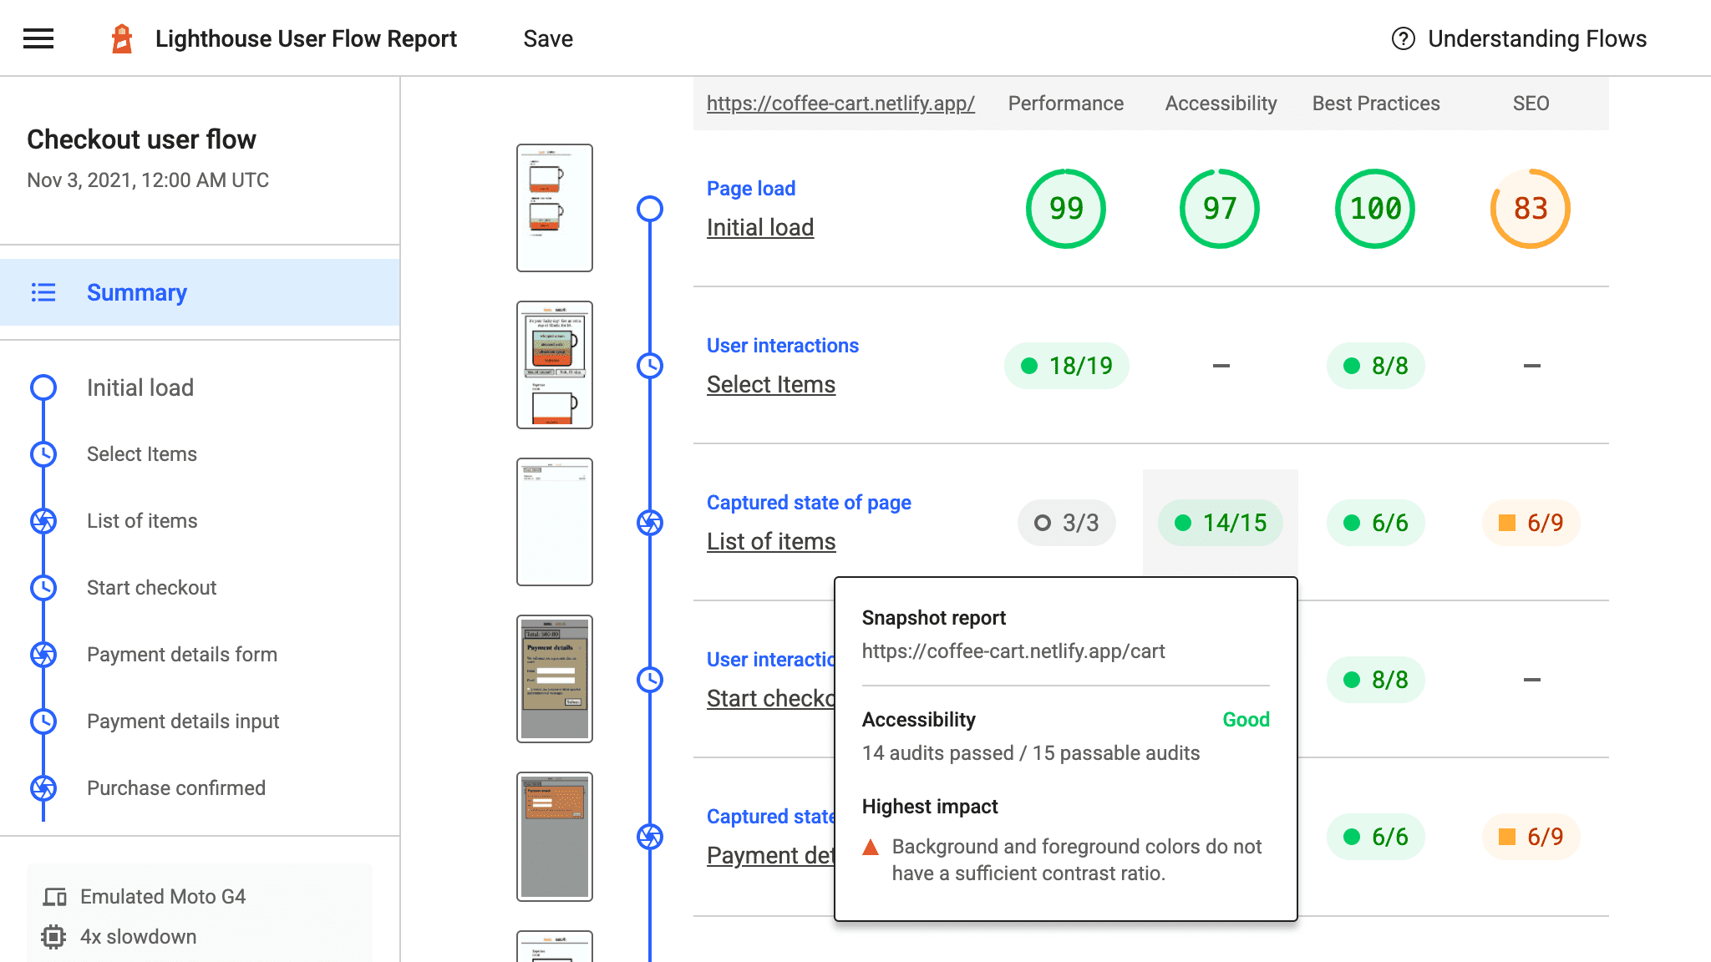Click the 14/15 Accessibility score for List of items

pyautogui.click(x=1219, y=522)
